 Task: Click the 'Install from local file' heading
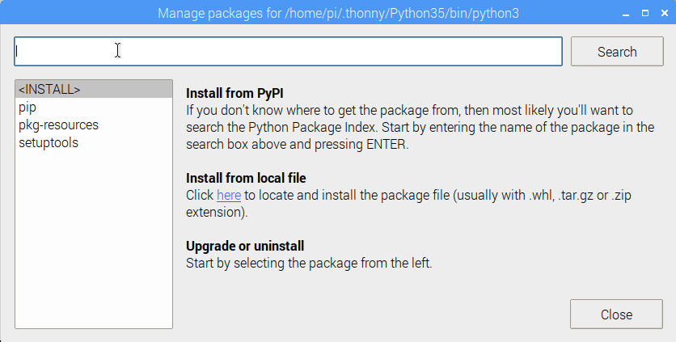(x=246, y=178)
